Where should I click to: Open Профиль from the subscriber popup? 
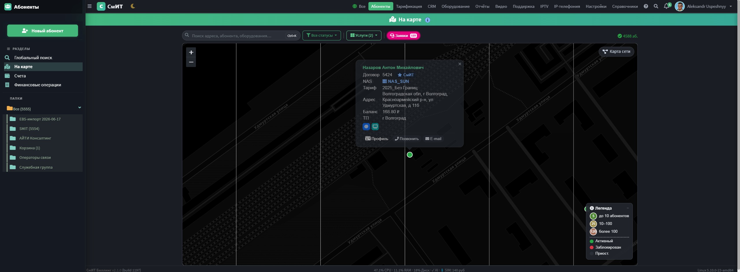(377, 139)
